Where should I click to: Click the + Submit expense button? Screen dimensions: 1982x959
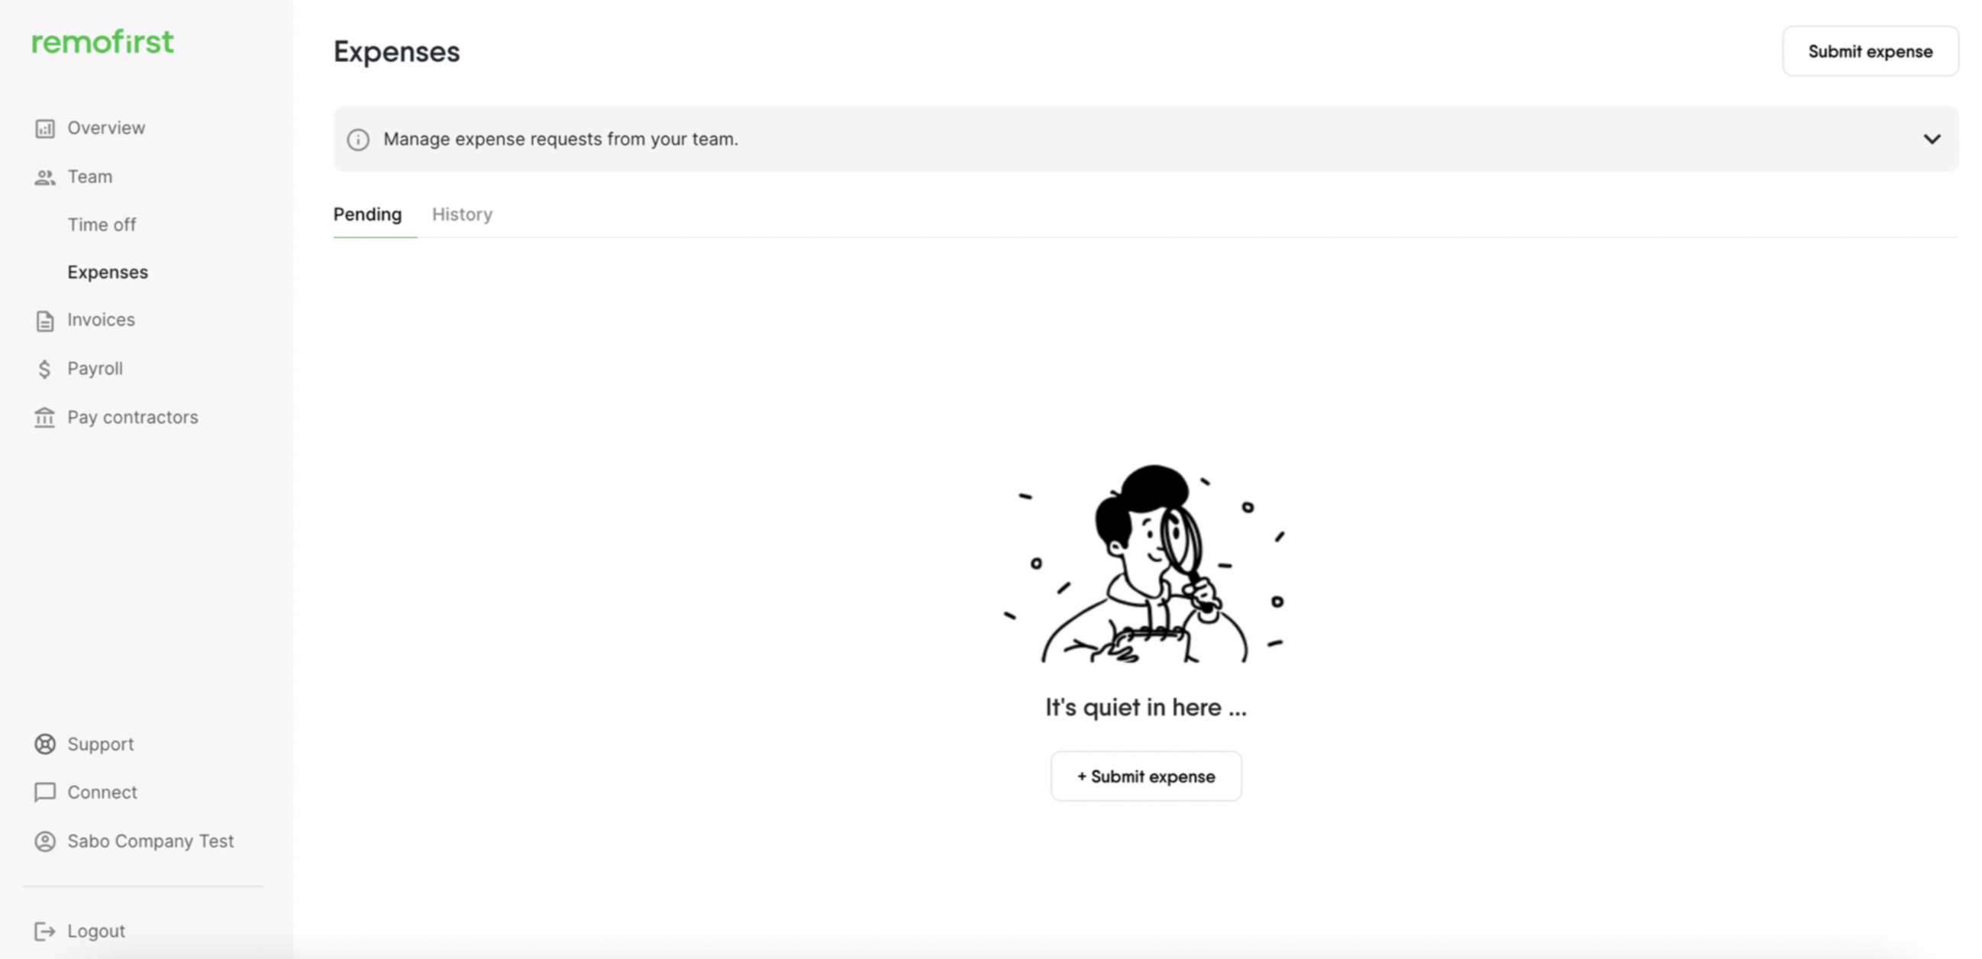point(1146,776)
